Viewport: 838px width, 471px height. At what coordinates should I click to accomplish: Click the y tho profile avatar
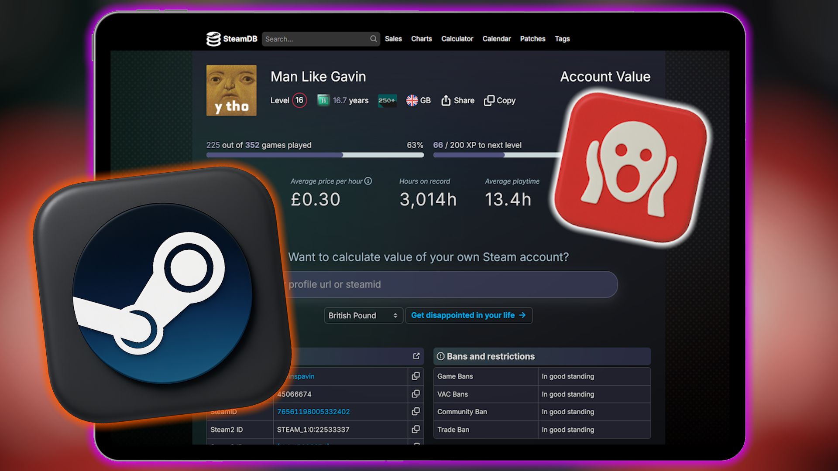231,90
